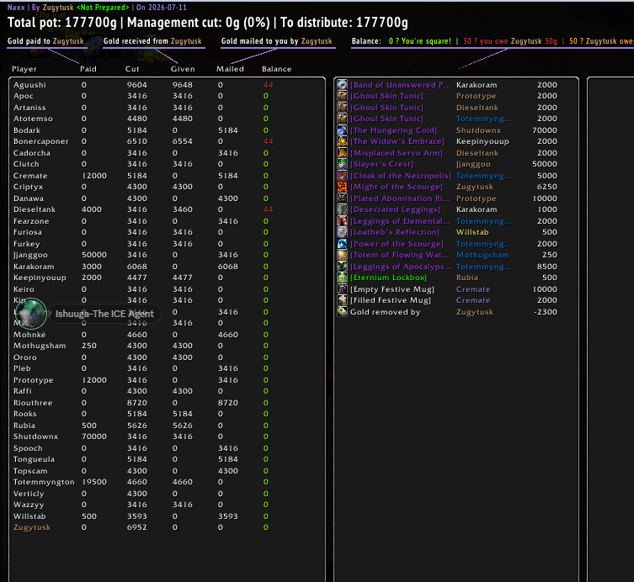This screenshot has height=582, width=634.
Task: Click the Mohnké player row
Action: coord(167,335)
